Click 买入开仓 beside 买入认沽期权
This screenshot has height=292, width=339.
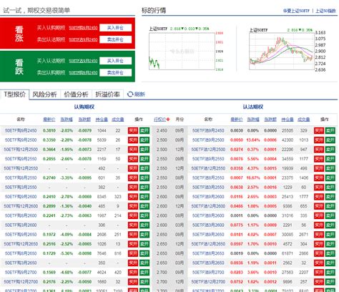(x=115, y=61)
